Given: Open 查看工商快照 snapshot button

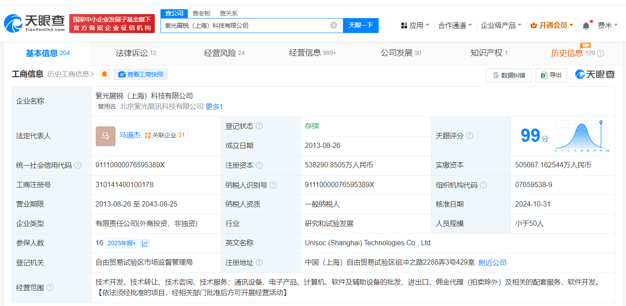Looking at the screenshot, I should click(x=141, y=74).
